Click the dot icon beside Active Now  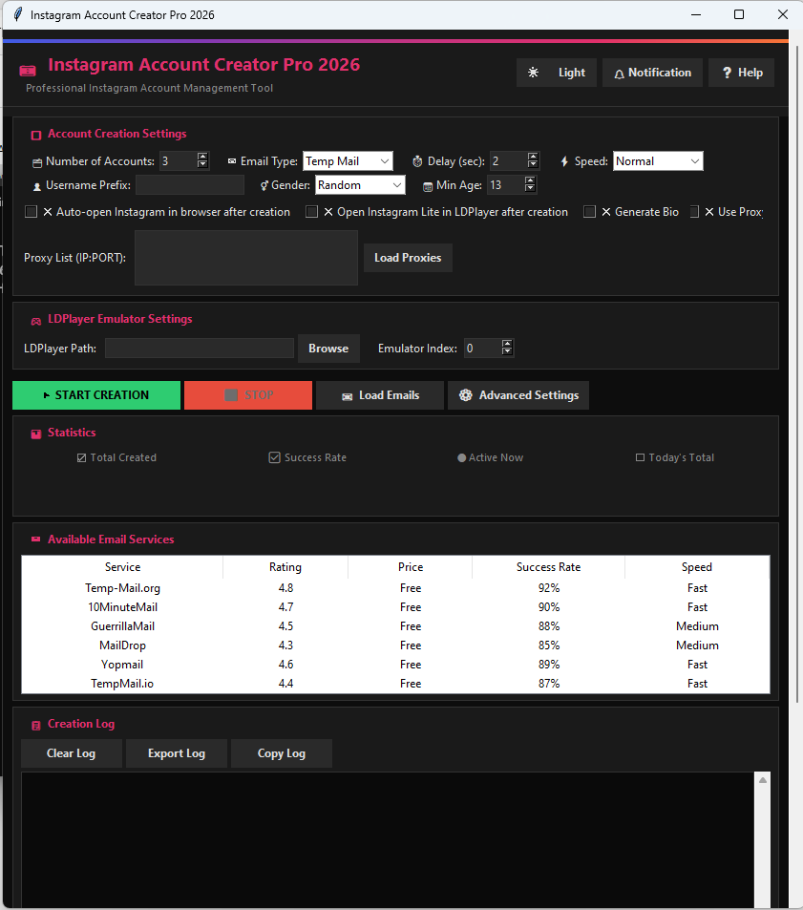point(462,458)
